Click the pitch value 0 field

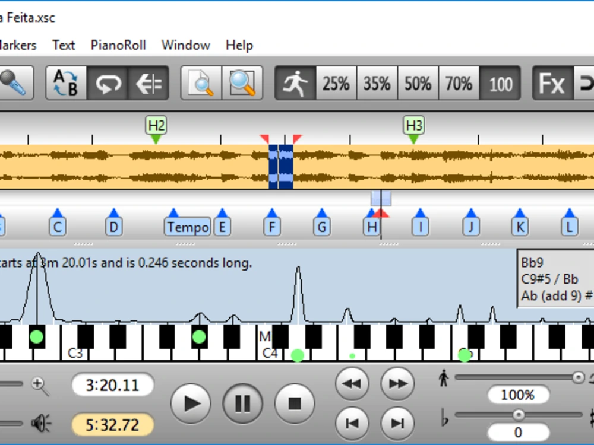tap(518, 432)
